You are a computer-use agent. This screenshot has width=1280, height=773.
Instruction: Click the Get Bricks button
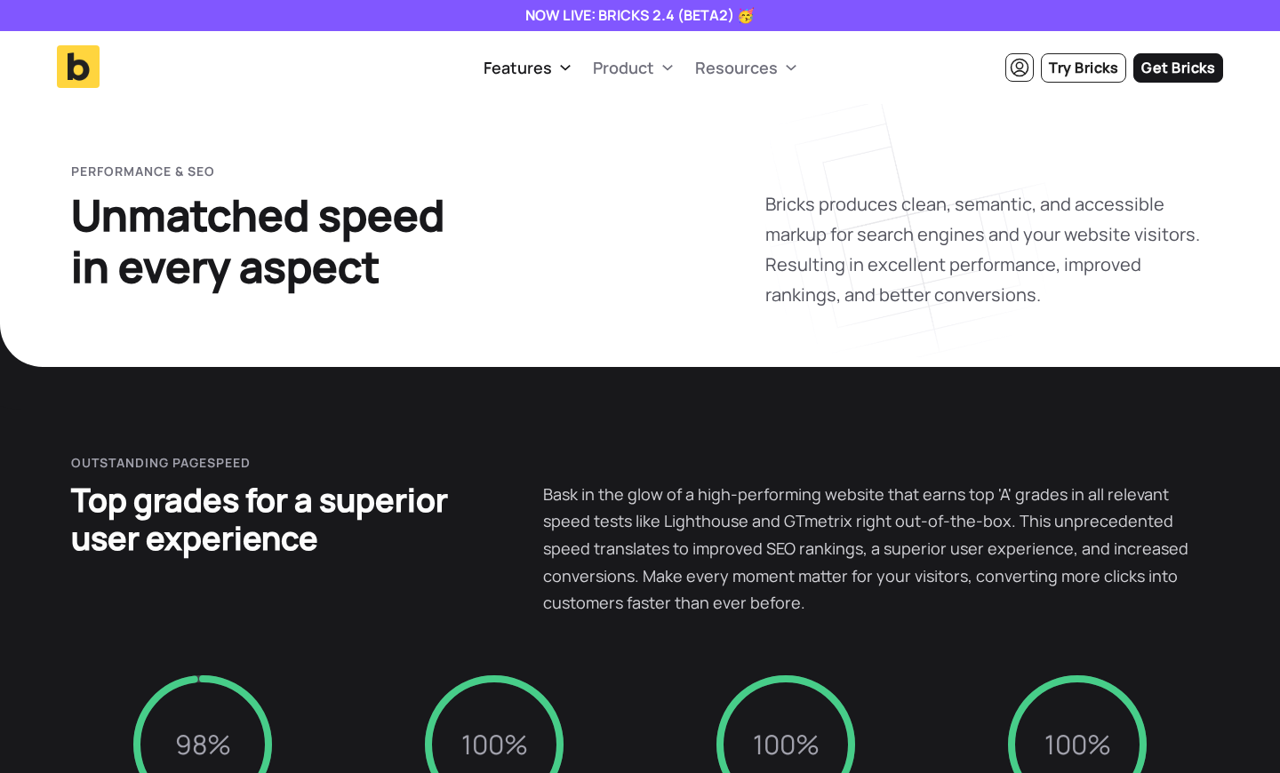tap(1178, 68)
